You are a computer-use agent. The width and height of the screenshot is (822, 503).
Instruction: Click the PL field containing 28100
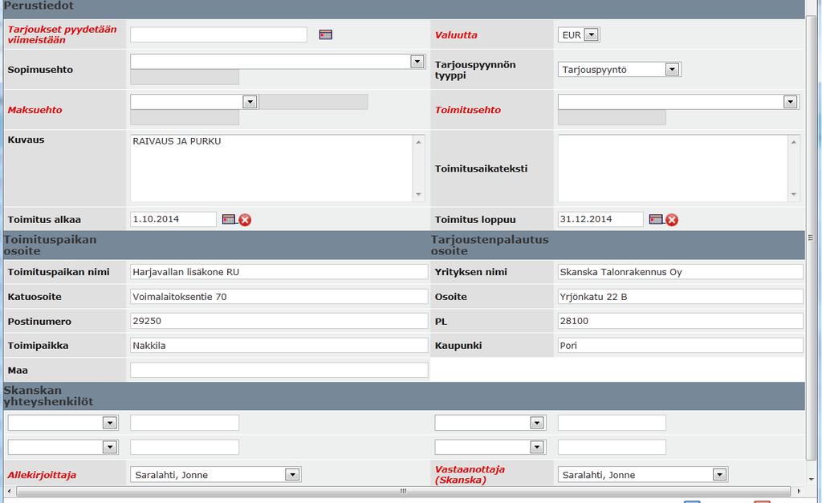pyautogui.click(x=681, y=321)
